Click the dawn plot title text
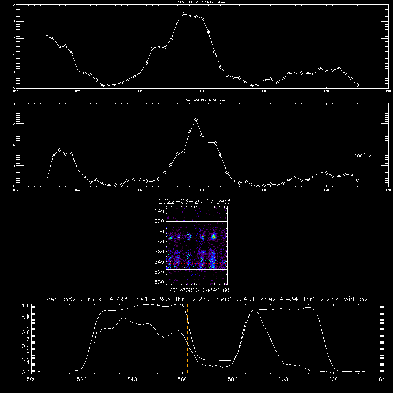The image size is (393, 393). (202, 2)
